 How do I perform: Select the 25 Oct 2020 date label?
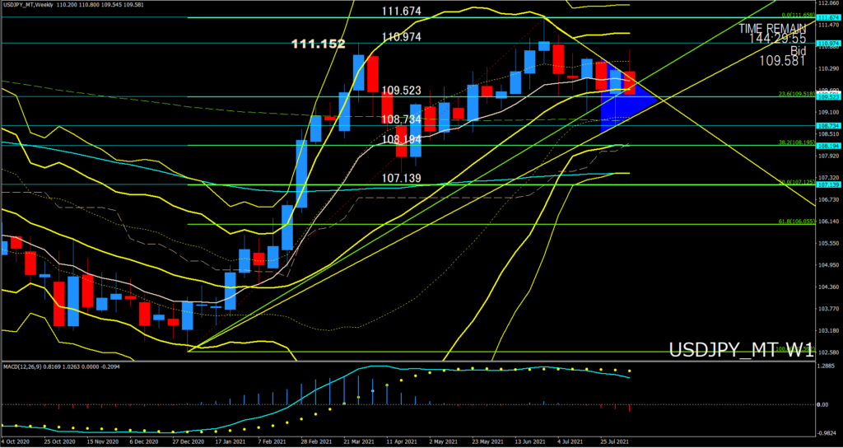pos(59,441)
